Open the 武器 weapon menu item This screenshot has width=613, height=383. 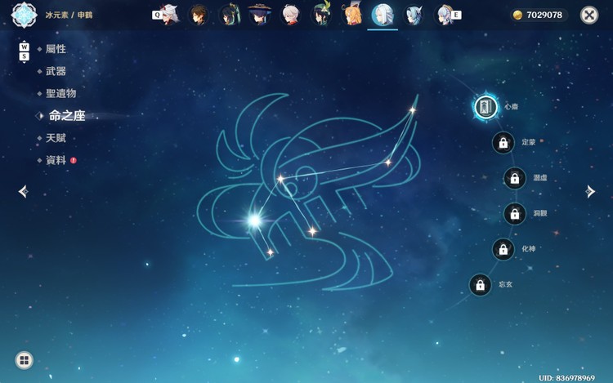pyautogui.click(x=56, y=71)
